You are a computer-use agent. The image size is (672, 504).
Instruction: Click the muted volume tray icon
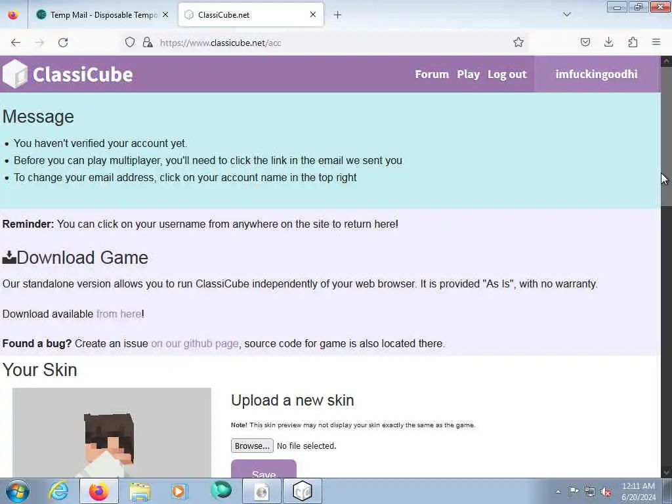click(x=606, y=492)
